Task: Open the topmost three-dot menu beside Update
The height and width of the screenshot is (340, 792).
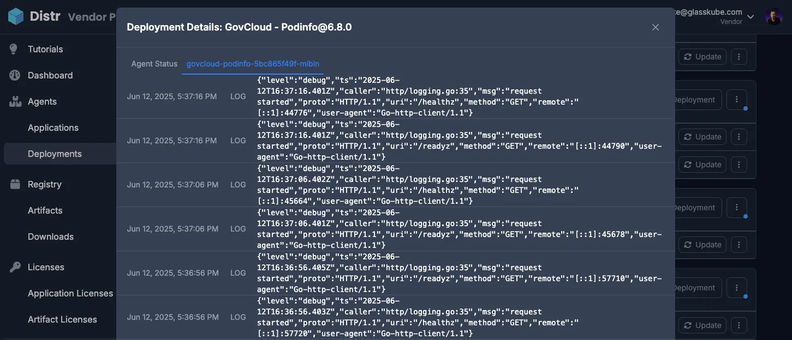Action: pyautogui.click(x=739, y=57)
